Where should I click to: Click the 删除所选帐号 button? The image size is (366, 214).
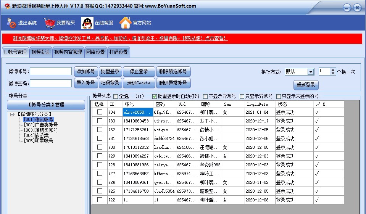pyautogui.click(x=173, y=72)
